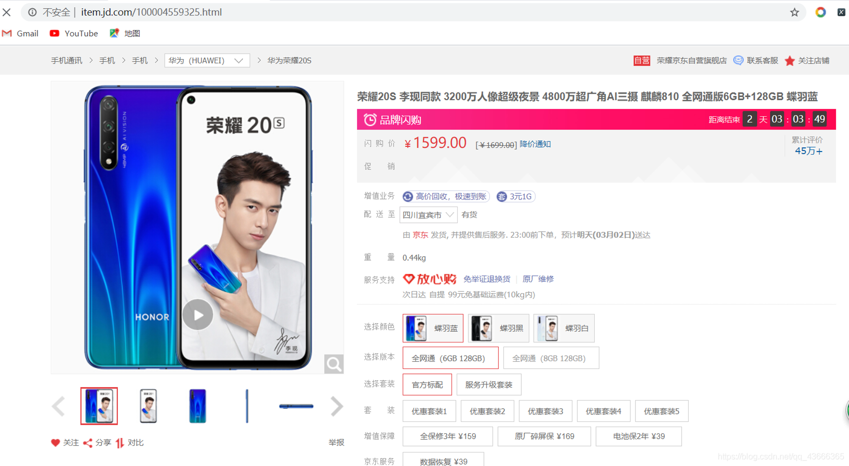Image resolution: width=849 pixels, height=466 pixels.
Task: Open 优惠套装4 bundle
Action: (604, 411)
